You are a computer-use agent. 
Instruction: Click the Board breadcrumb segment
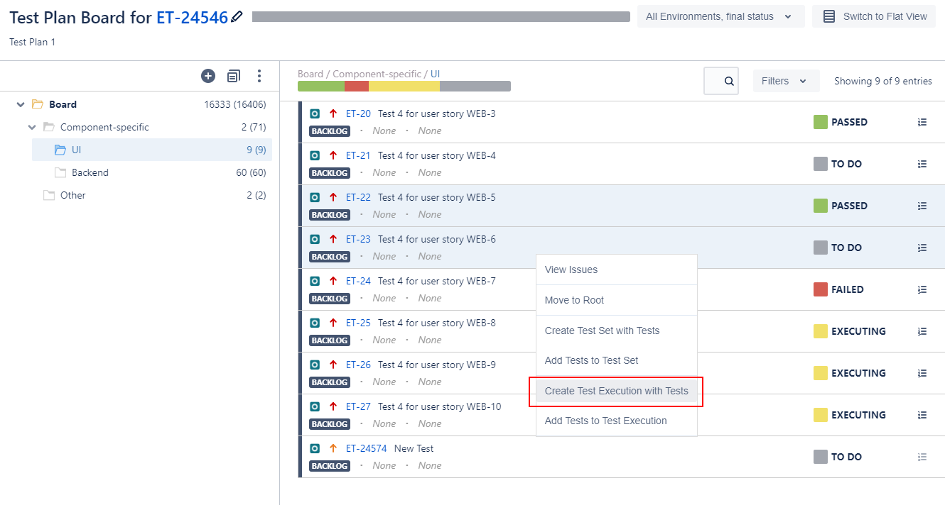(310, 74)
